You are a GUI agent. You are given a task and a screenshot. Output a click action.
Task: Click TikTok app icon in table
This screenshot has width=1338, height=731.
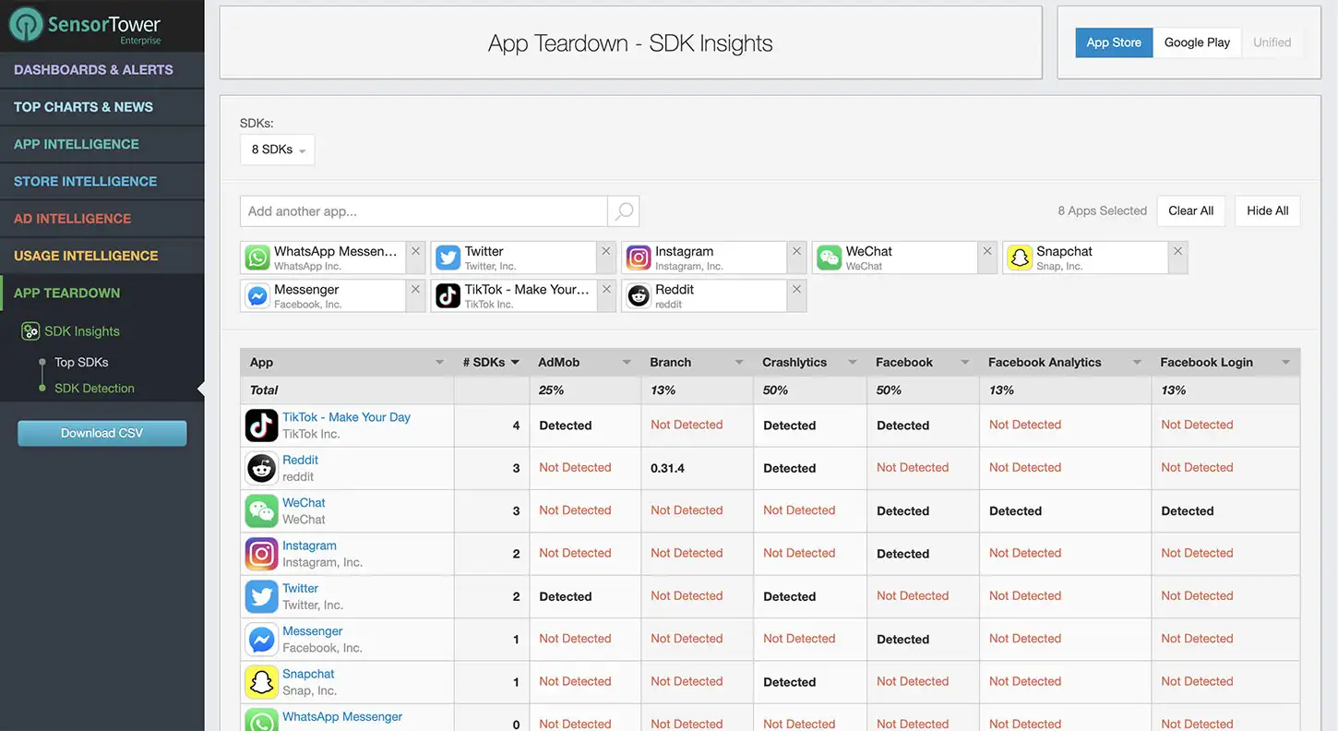[262, 425]
